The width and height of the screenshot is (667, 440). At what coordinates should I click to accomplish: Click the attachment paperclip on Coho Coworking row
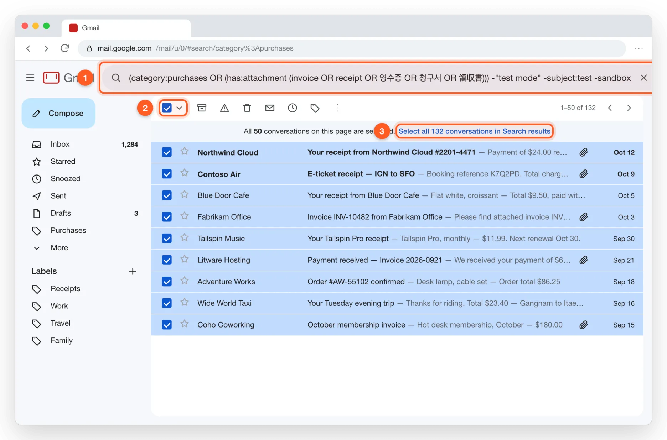(583, 325)
